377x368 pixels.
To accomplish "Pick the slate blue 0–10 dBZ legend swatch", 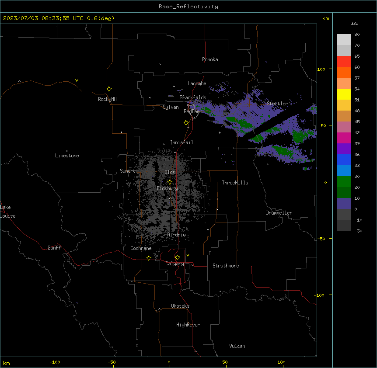I will 344,204.
